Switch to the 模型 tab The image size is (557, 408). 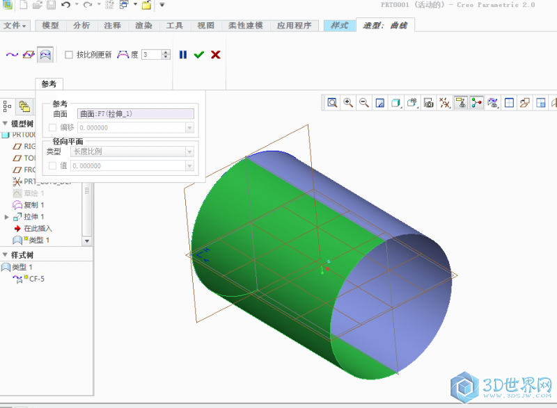pyautogui.click(x=50, y=26)
